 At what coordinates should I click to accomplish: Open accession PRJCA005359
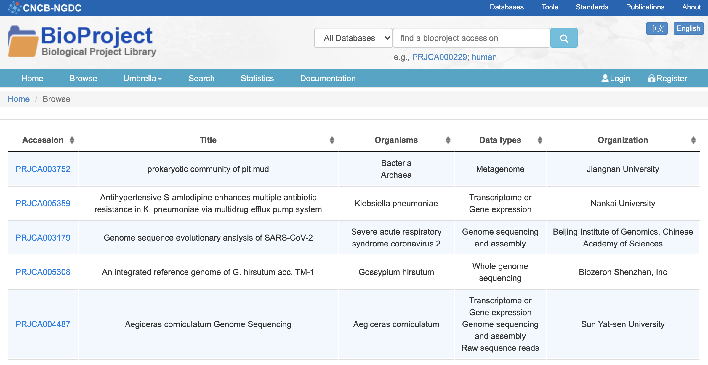(x=43, y=203)
